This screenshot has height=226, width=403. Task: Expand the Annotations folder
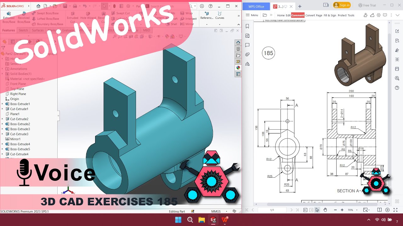click(3, 69)
